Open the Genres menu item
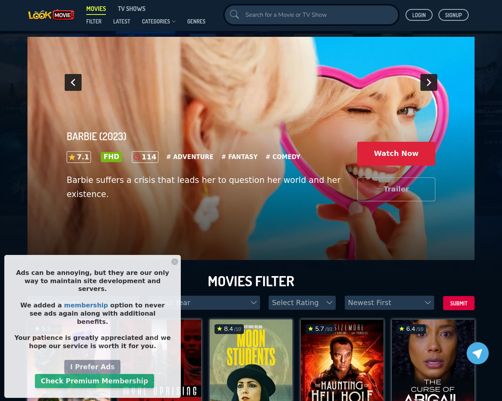This screenshot has height=401, width=502. click(196, 22)
